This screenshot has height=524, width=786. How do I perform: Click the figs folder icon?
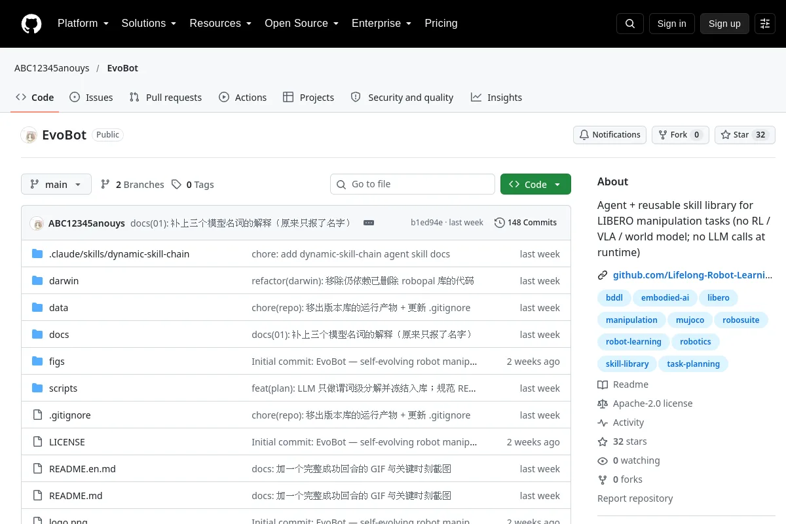37,362
